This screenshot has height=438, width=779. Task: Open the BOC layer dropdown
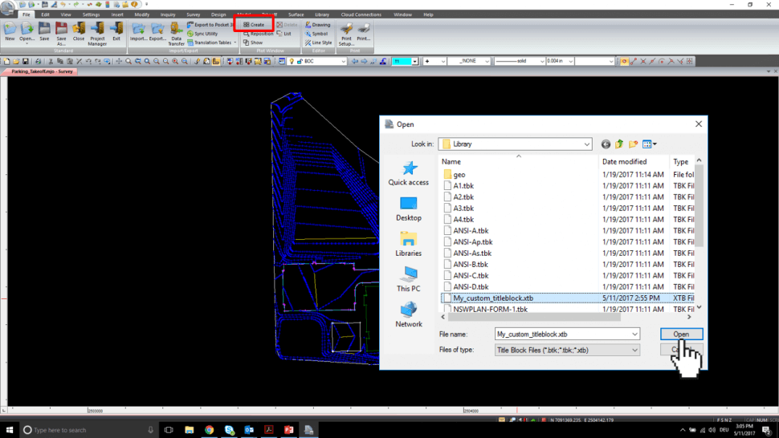(343, 62)
